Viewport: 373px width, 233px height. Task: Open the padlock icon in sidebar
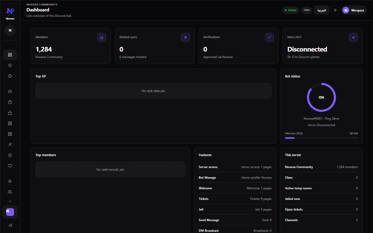coord(10,113)
